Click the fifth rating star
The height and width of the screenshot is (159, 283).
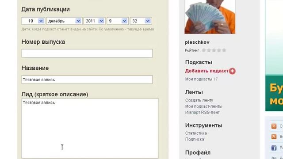click(224, 50)
